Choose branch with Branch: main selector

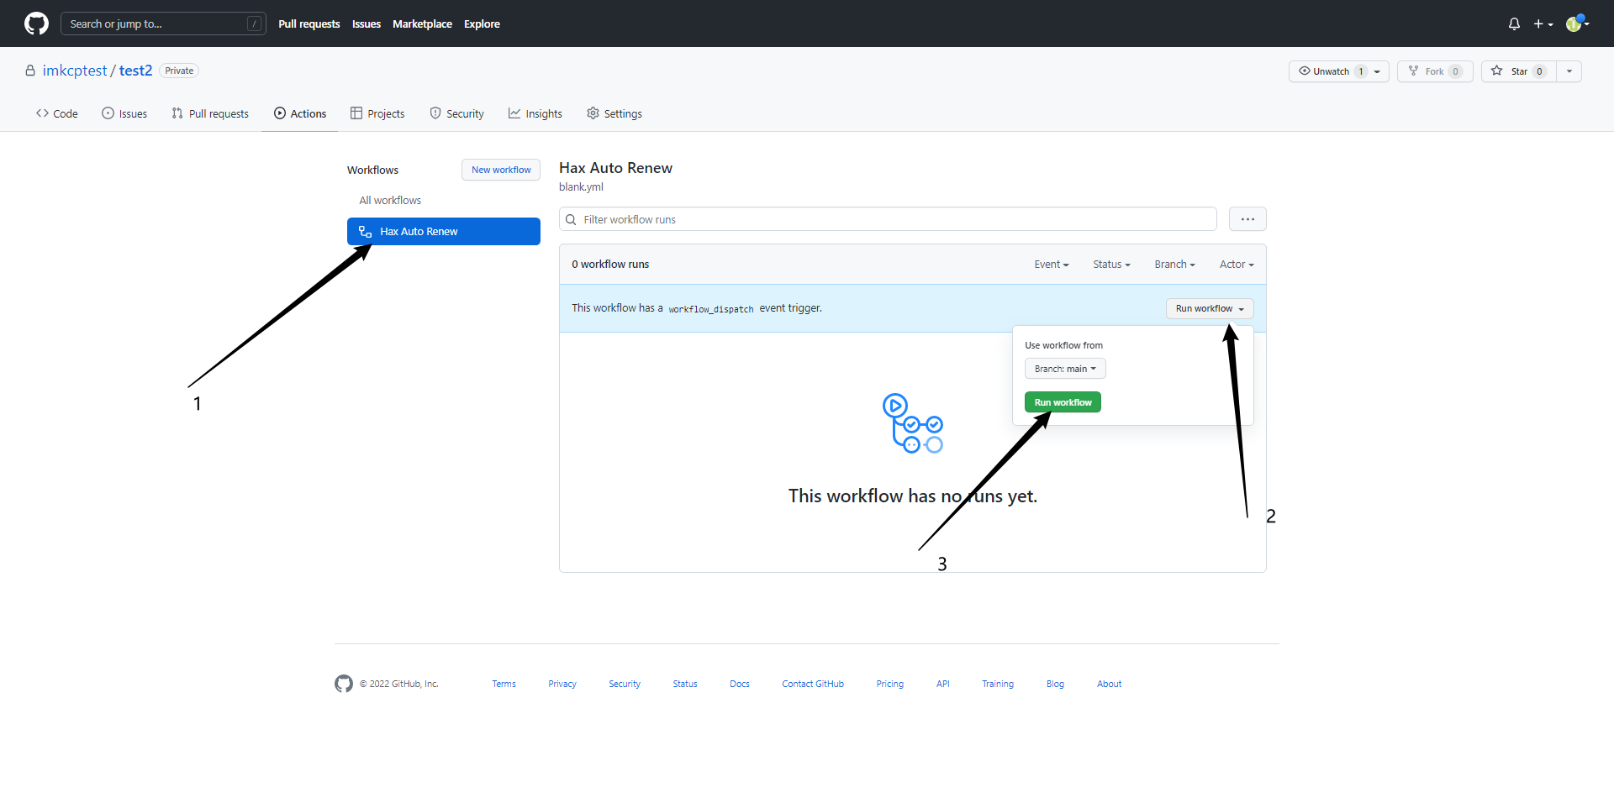pyautogui.click(x=1065, y=369)
